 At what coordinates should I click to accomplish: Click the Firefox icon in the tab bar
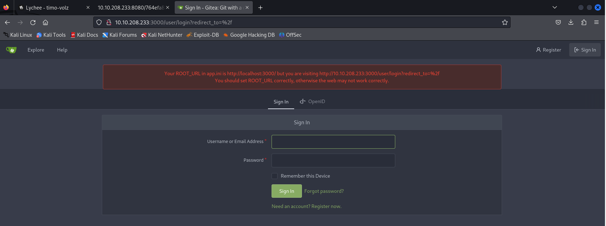tap(6, 7)
